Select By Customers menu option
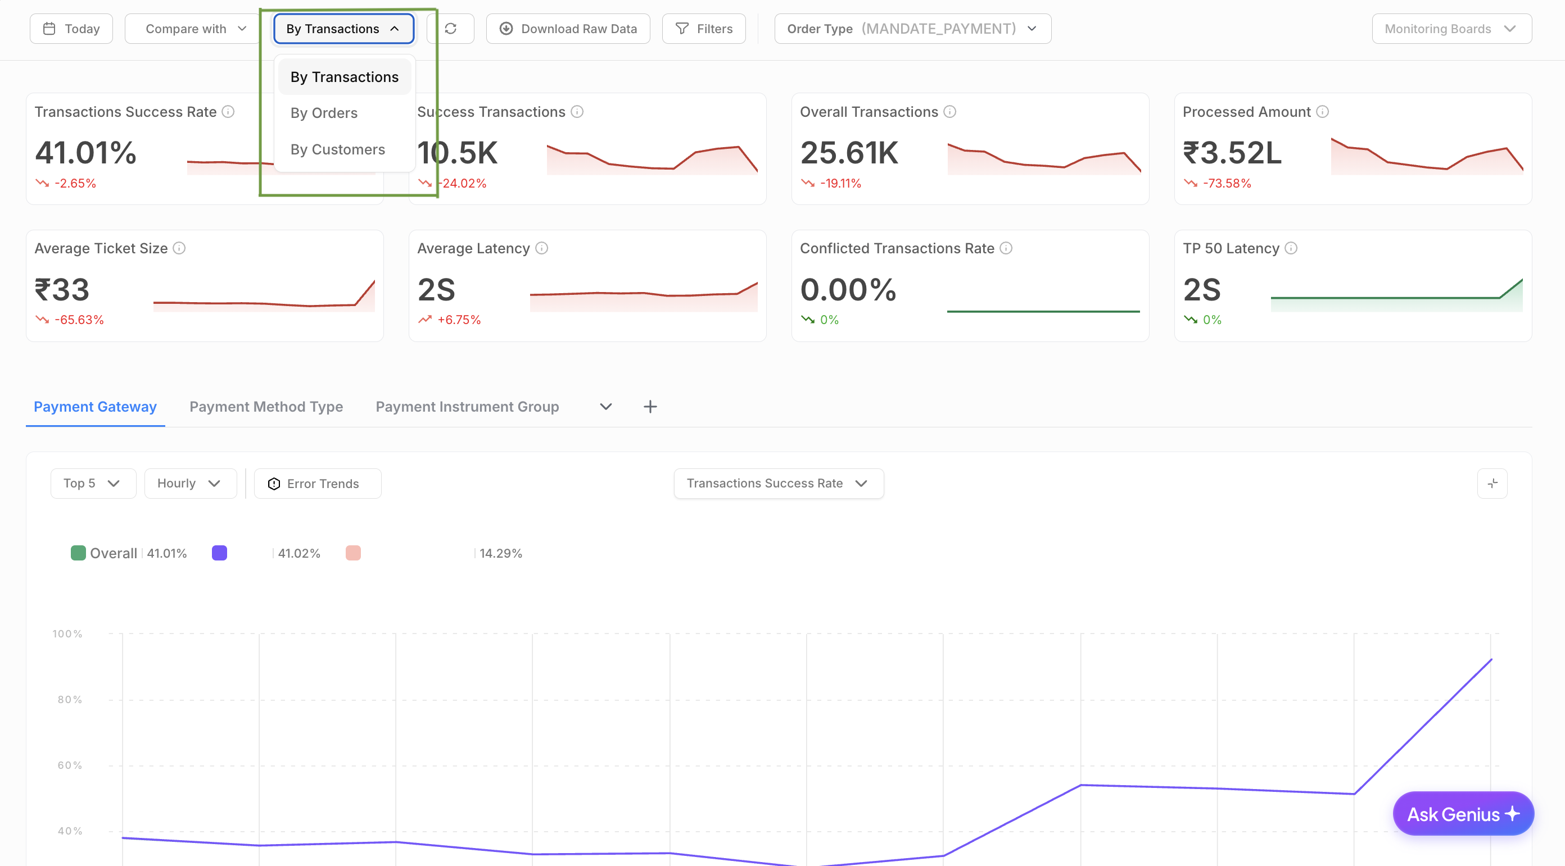This screenshot has height=866, width=1565. (337, 149)
